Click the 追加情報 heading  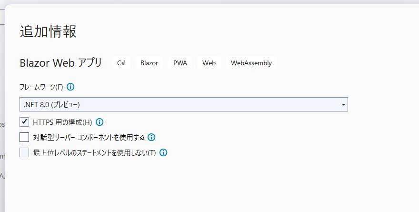(48, 31)
